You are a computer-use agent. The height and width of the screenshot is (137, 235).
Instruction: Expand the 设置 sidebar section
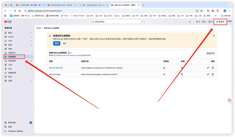pyautogui.click(x=31, y=81)
